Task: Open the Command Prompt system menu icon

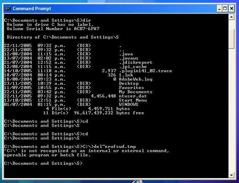Action: 8,8
